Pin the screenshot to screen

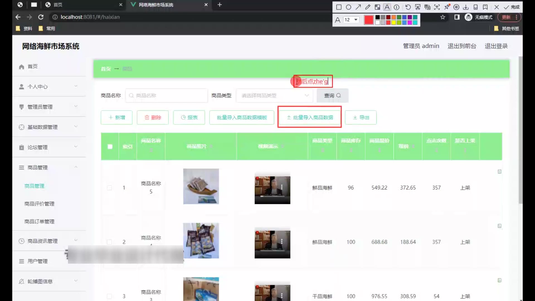447,7
